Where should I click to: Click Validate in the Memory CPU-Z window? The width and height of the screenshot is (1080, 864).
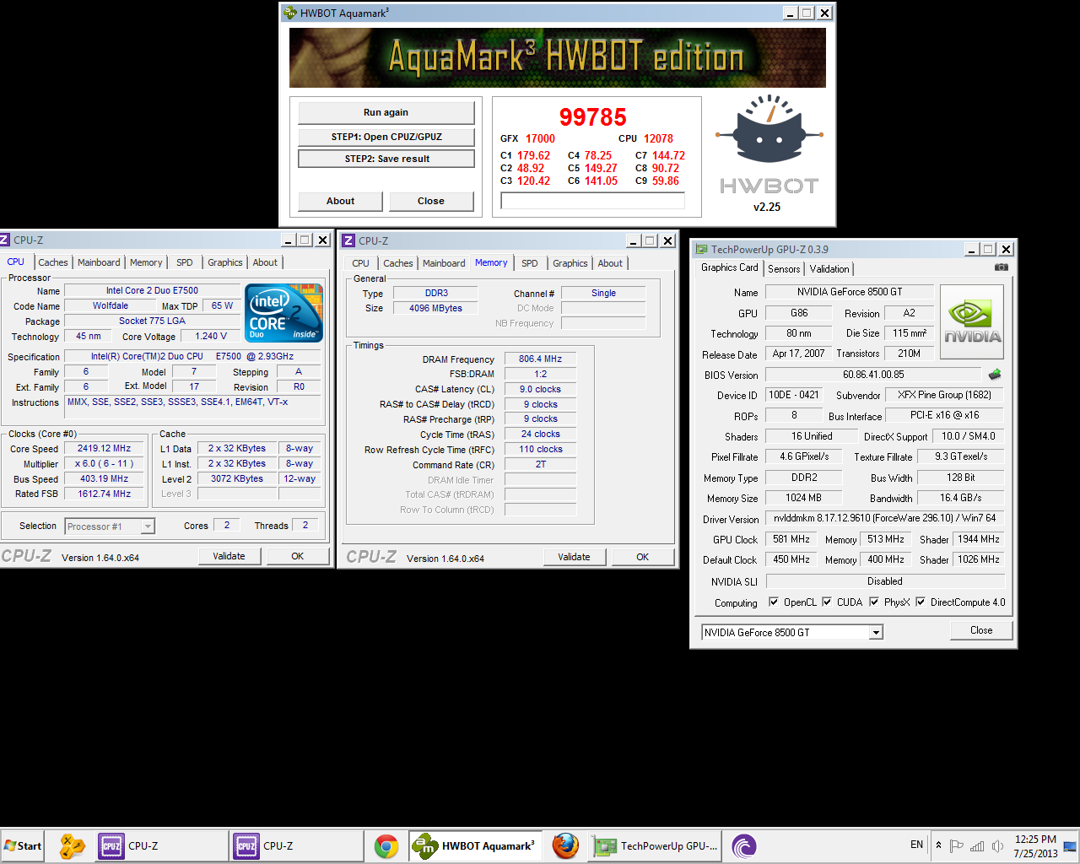(574, 557)
